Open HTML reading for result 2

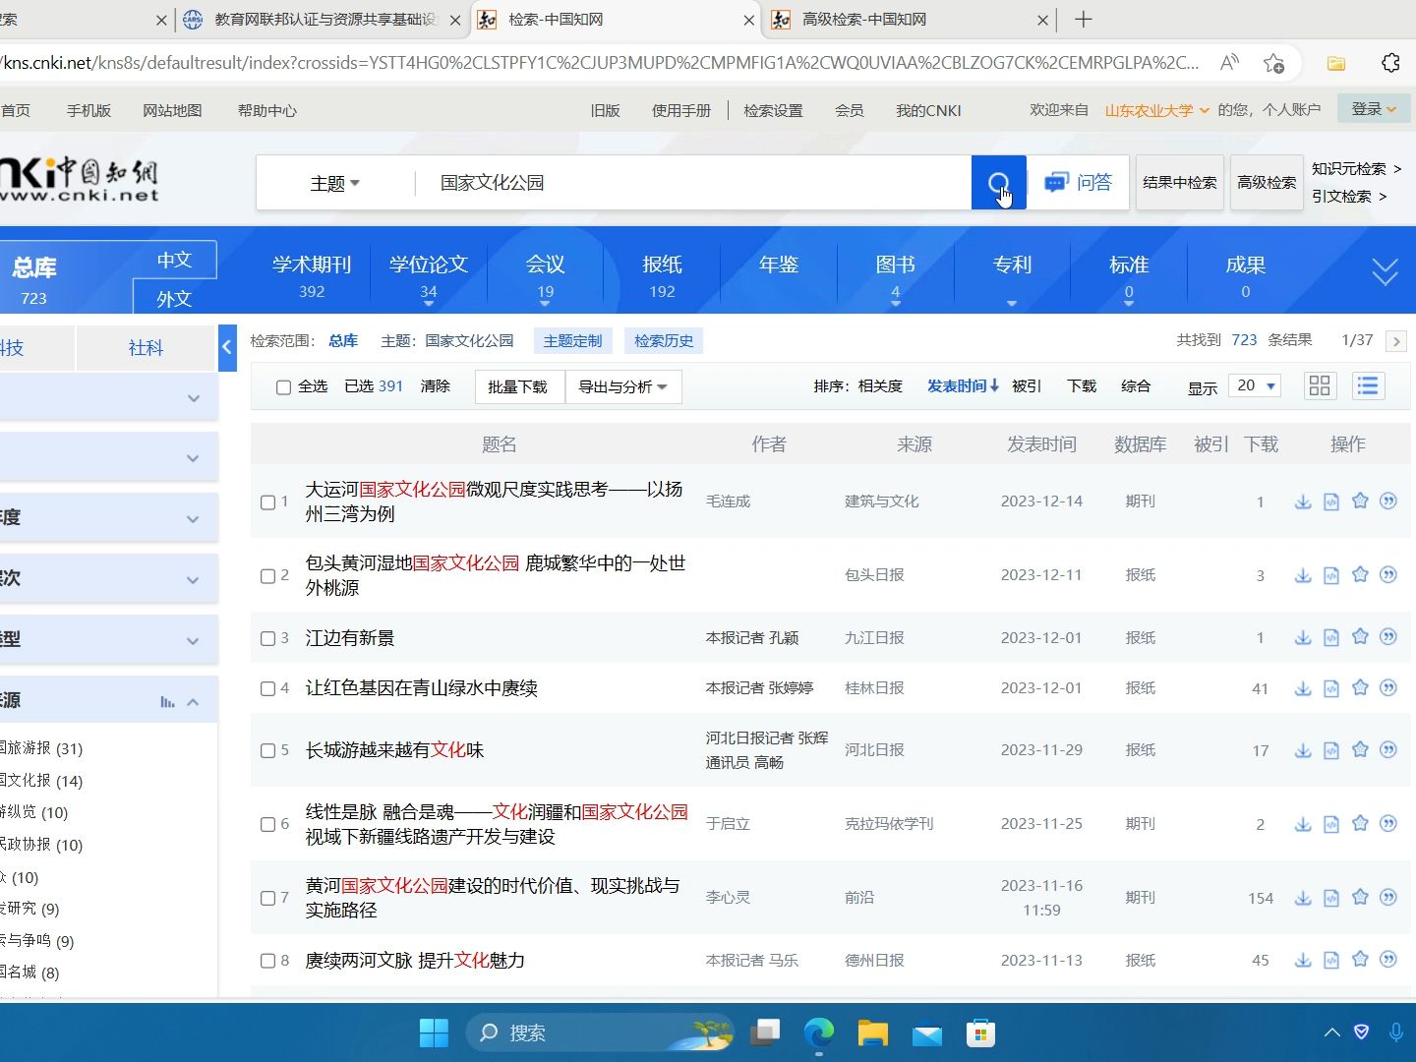(1331, 575)
